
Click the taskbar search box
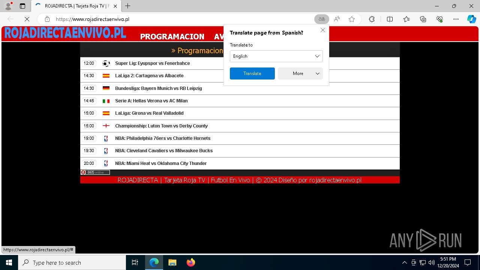(x=72, y=262)
